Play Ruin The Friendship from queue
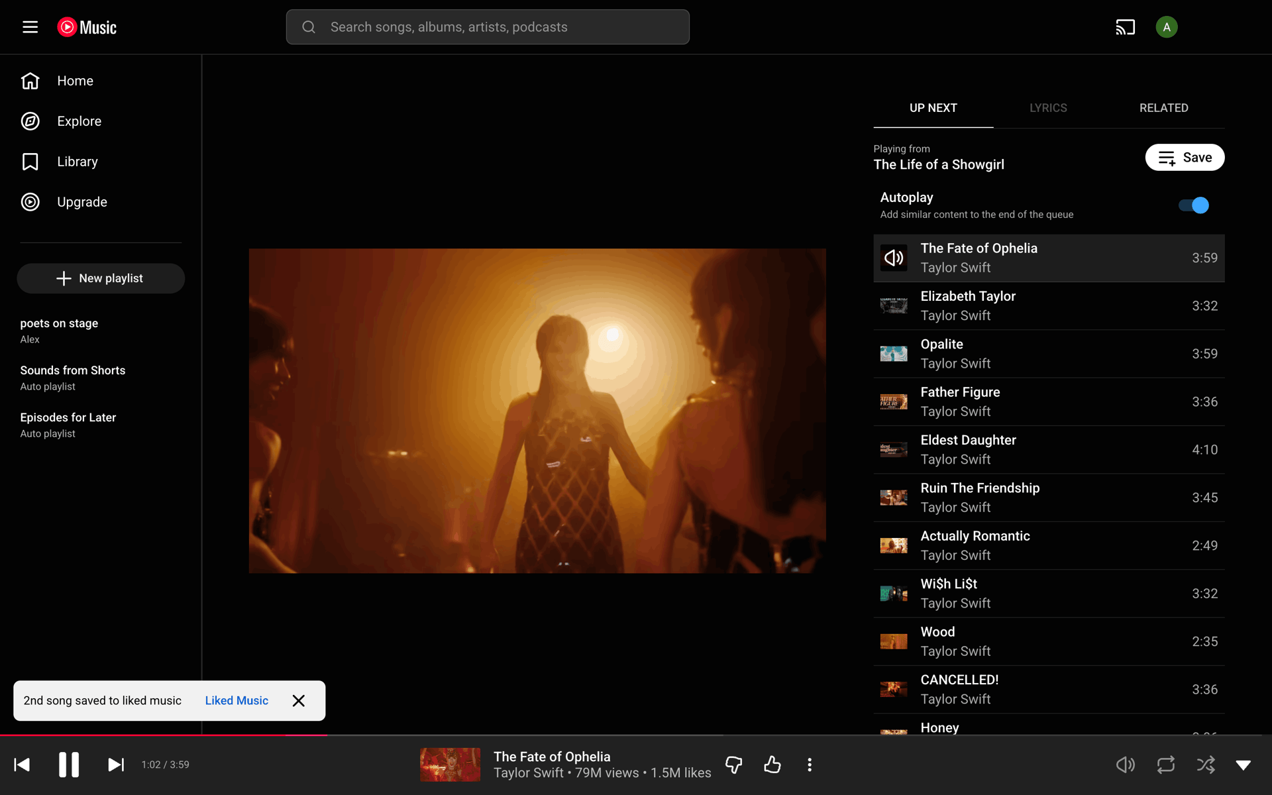This screenshot has height=795, width=1272. point(1049,498)
